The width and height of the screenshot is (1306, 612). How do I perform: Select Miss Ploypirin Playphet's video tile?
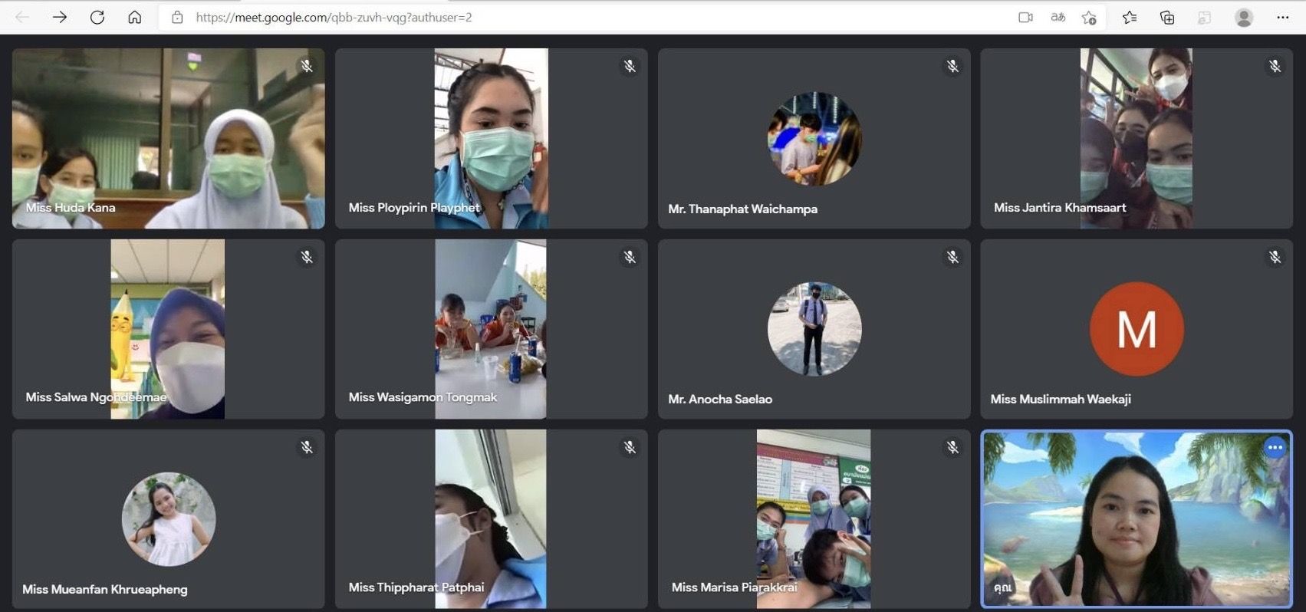(491, 138)
